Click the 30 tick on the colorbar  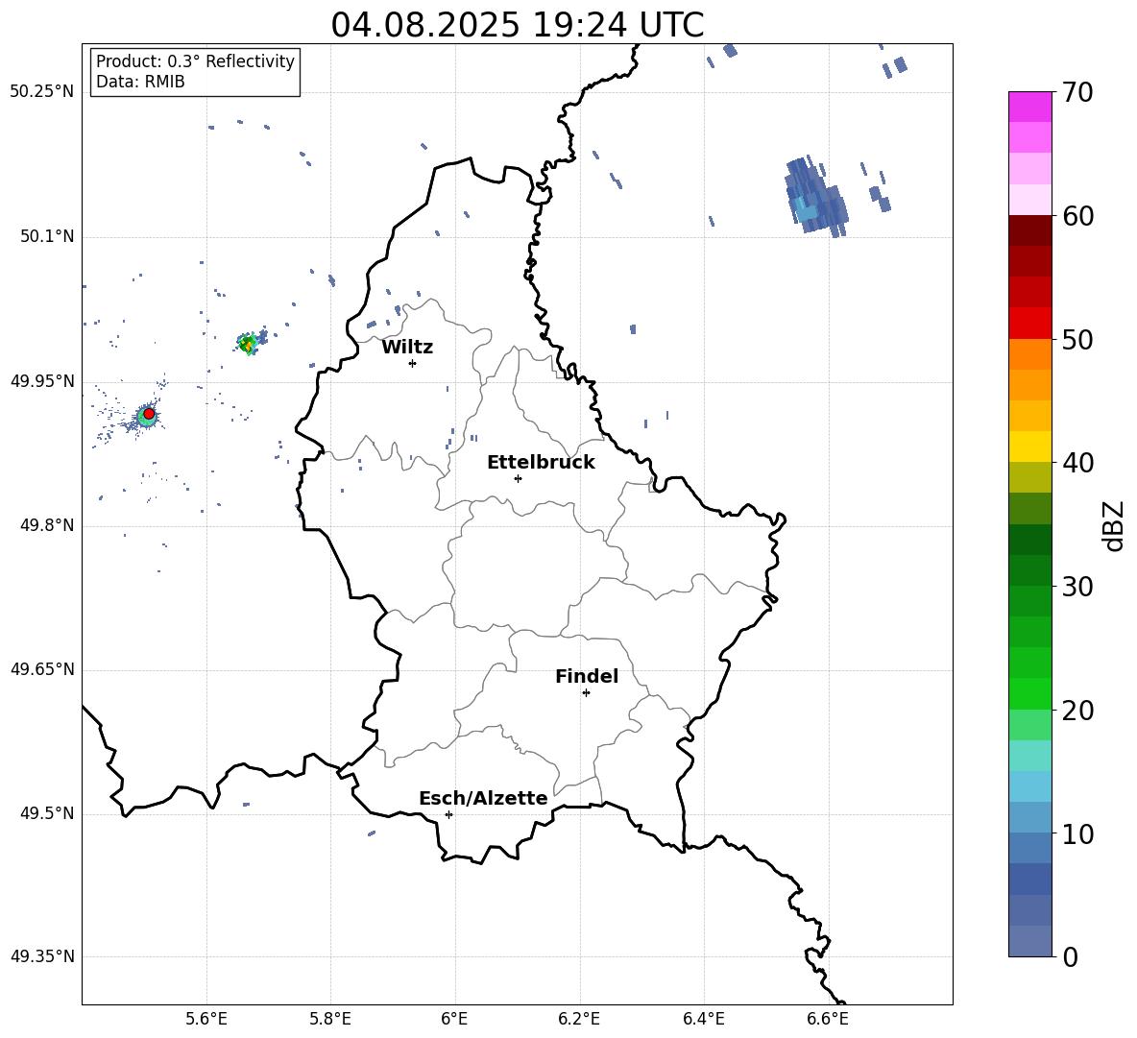click(x=1077, y=587)
